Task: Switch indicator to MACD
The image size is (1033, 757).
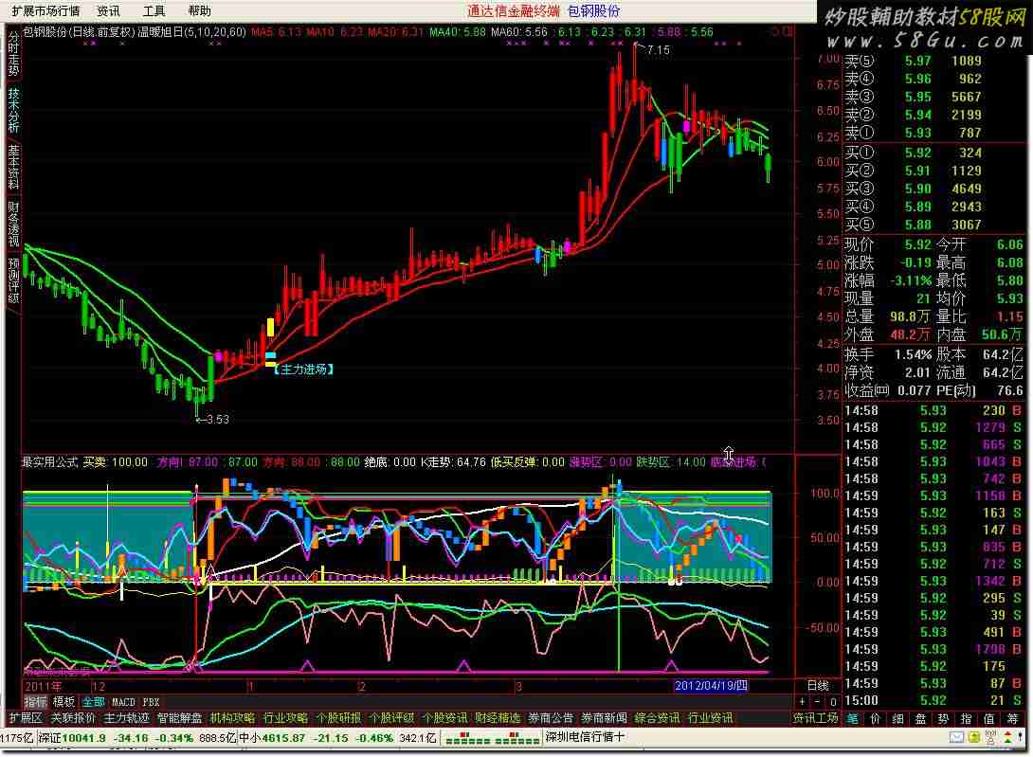Action: pos(123,702)
